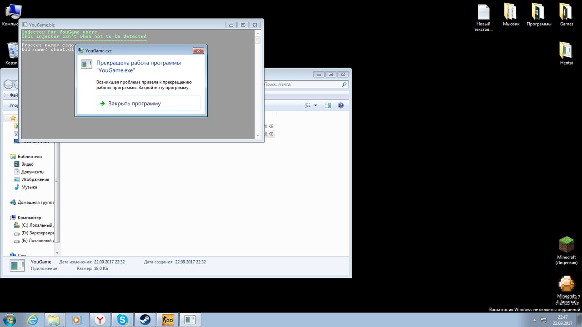The image size is (582, 327).
Task: Select the Программы folder on desktop
Action: pyautogui.click(x=539, y=15)
